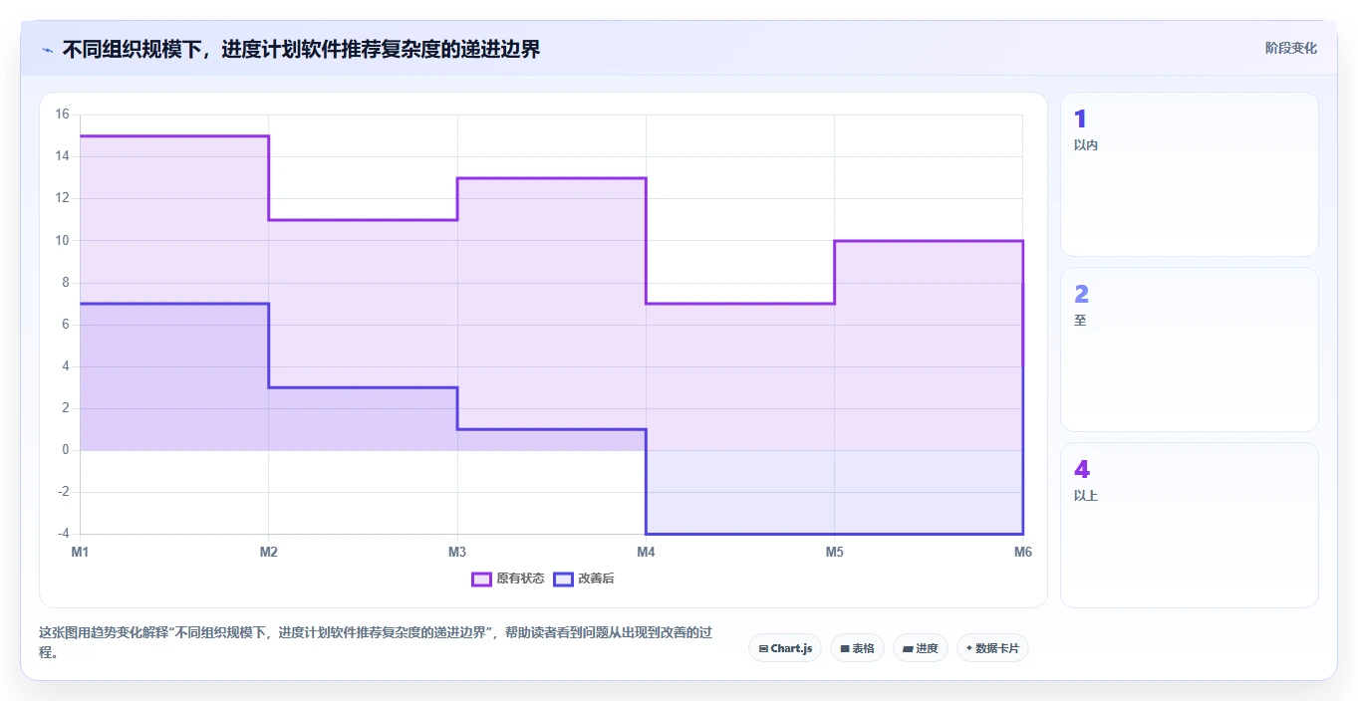Toggle the 改善后 legend entry
Screen dimensions: 1358x701
(x=584, y=579)
